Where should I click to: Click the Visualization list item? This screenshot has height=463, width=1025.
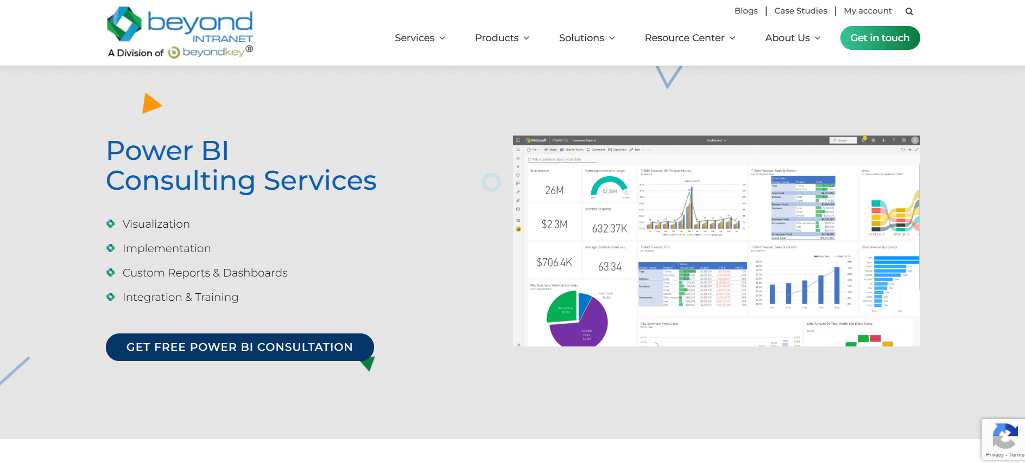coord(156,224)
